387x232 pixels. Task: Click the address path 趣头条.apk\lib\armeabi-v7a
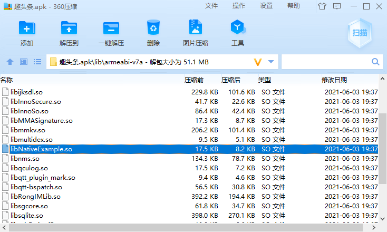coord(101,62)
